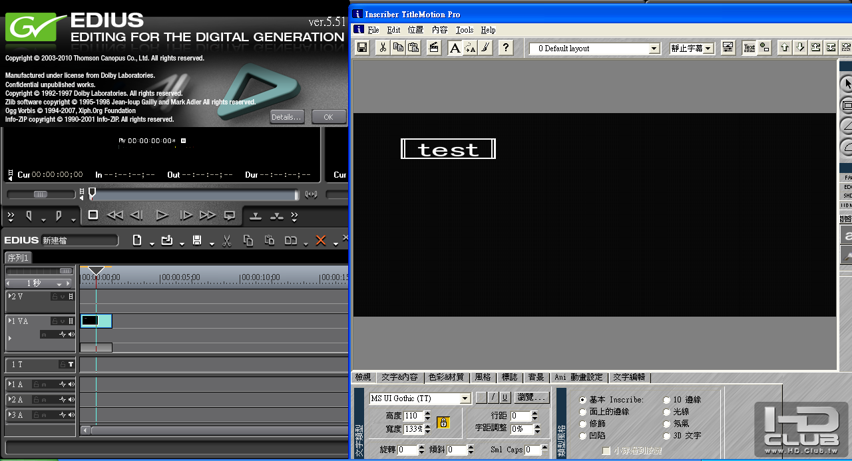852x461 pixels.
Task: Click the Paste clipboard icon in TitleMotion toolbar
Action: pos(413,48)
